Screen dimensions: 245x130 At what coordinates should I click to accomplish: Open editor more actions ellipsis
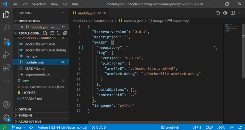point(240,13)
